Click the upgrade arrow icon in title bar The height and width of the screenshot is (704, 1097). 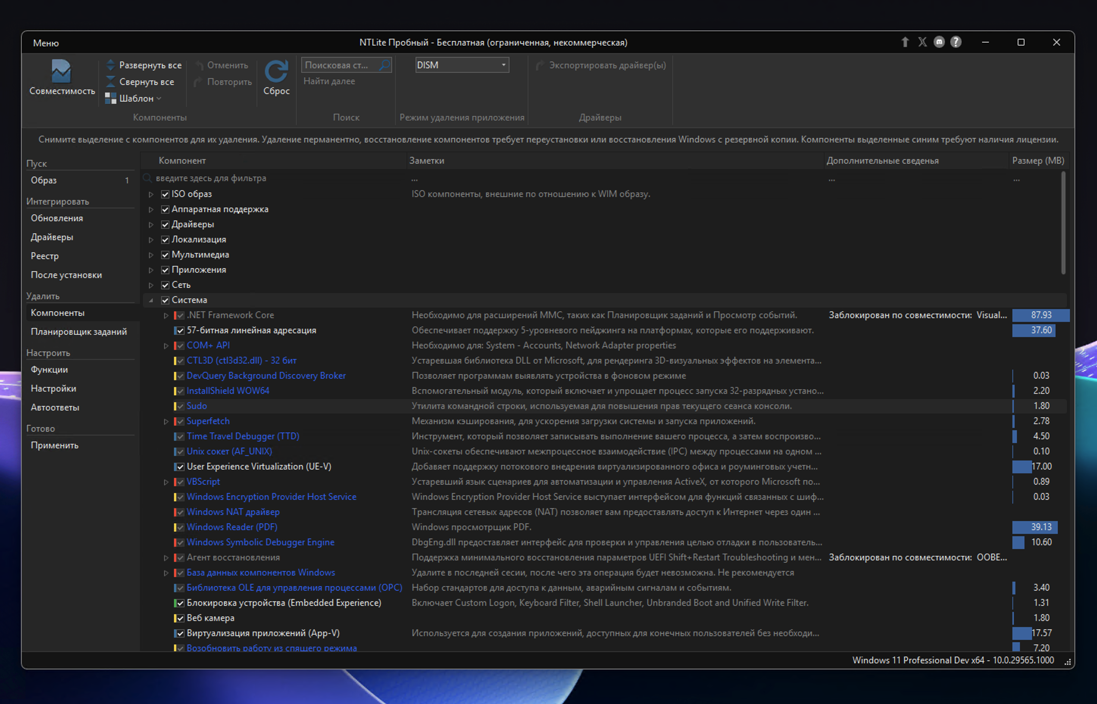[x=905, y=42]
